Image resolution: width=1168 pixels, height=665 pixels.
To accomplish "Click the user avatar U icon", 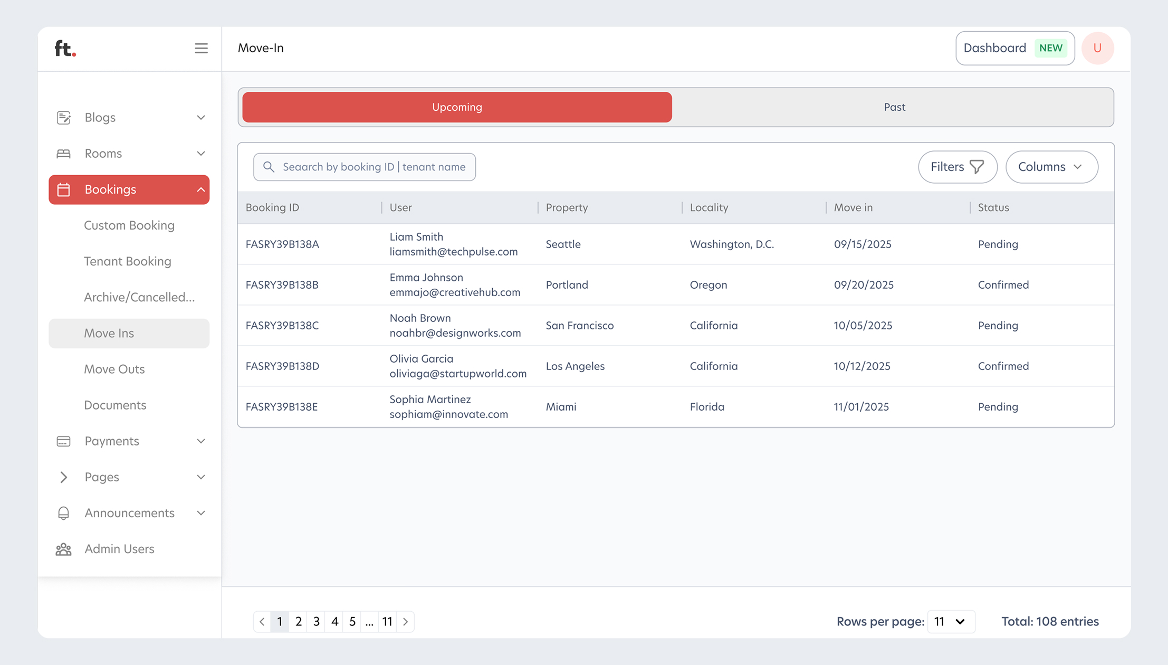I will coord(1097,48).
